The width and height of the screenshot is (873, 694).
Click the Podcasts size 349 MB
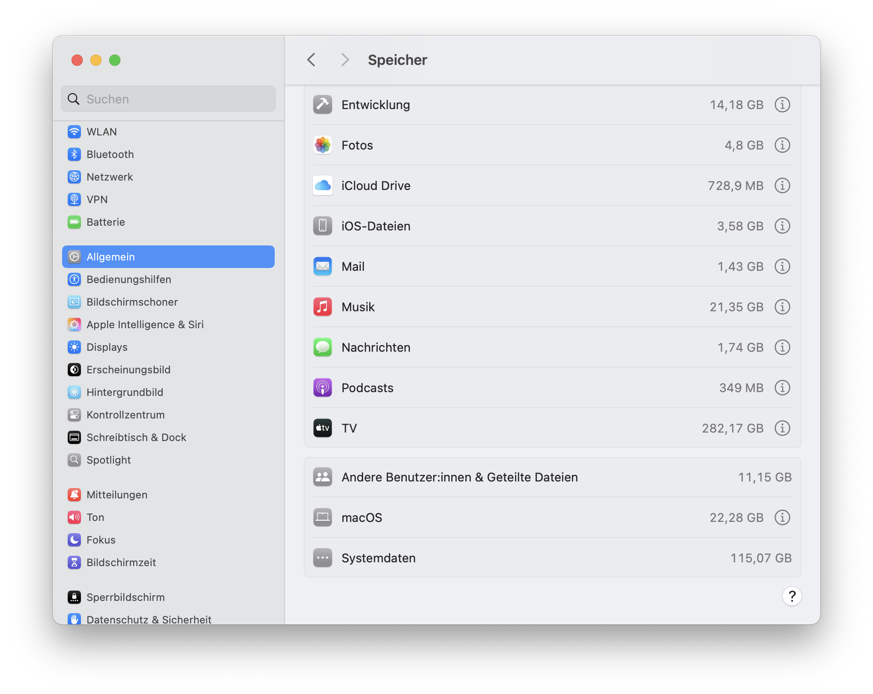click(741, 388)
